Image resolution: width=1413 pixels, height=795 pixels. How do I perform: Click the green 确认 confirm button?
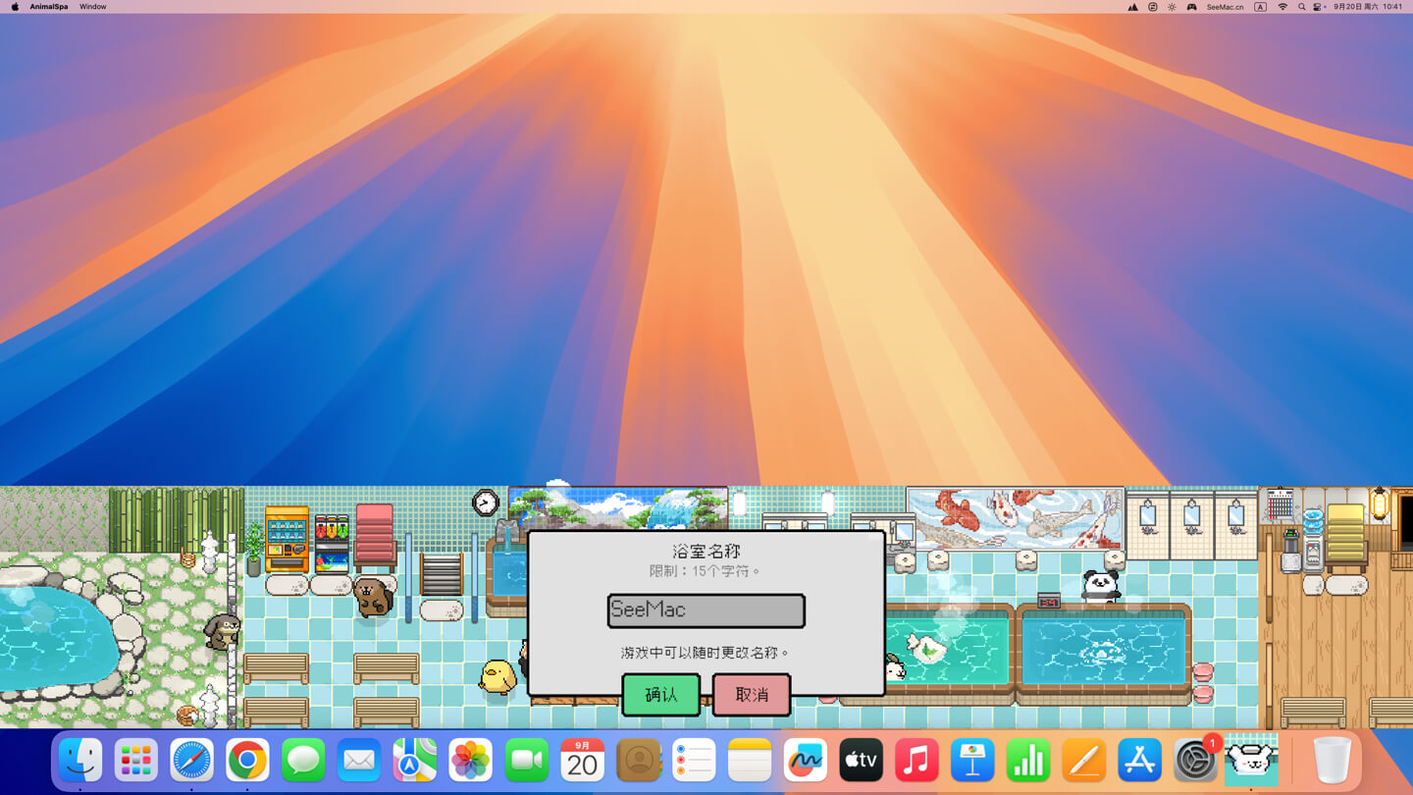(x=660, y=695)
